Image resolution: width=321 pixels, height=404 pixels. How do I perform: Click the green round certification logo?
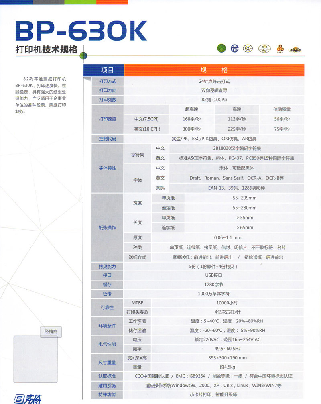(x=221, y=48)
